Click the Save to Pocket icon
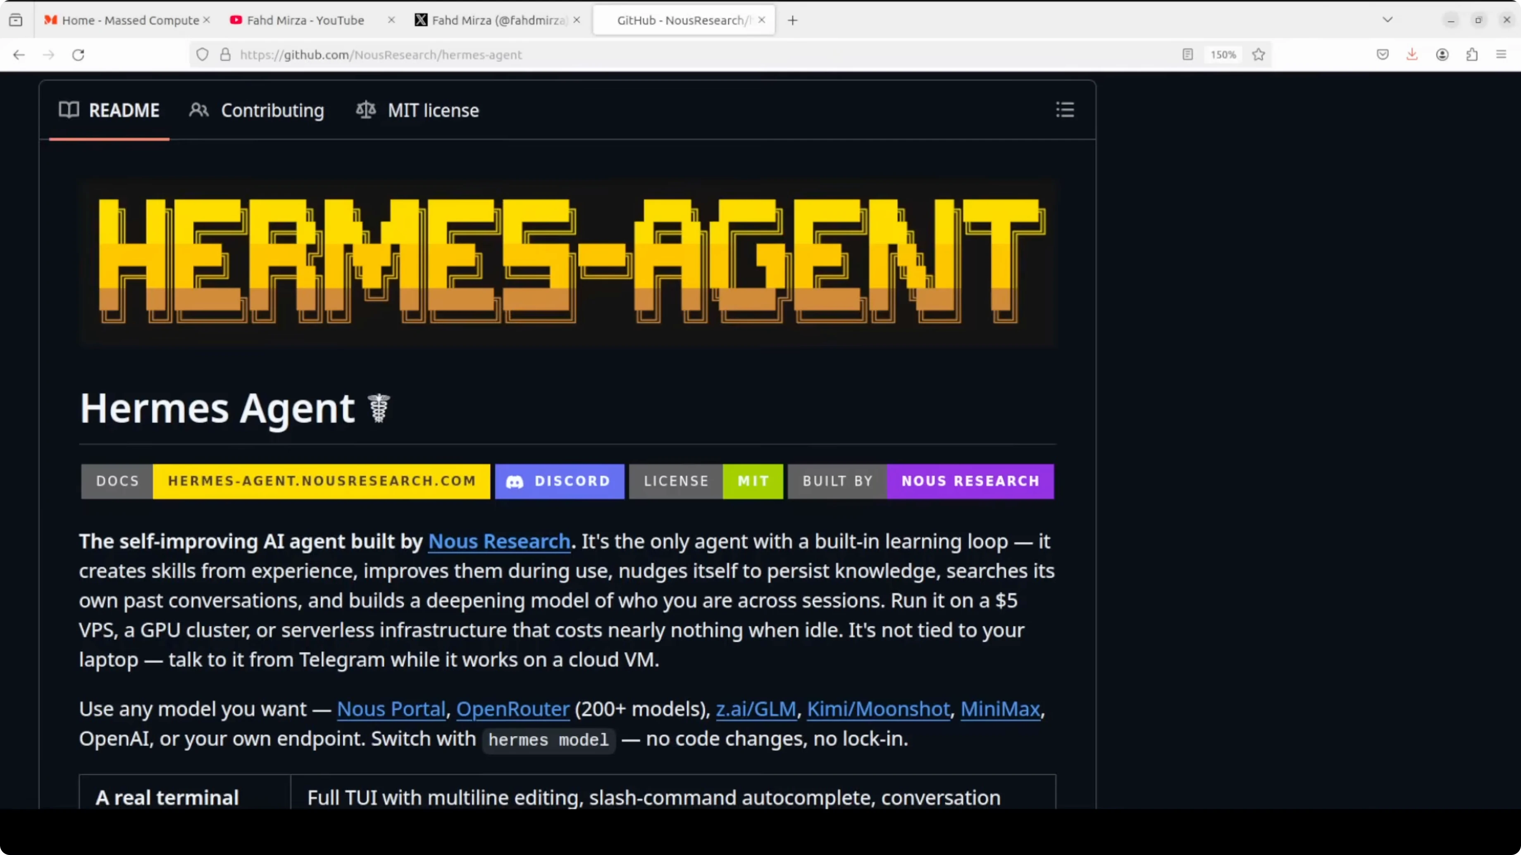The height and width of the screenshot is (855, 1521). point(1382,55)
